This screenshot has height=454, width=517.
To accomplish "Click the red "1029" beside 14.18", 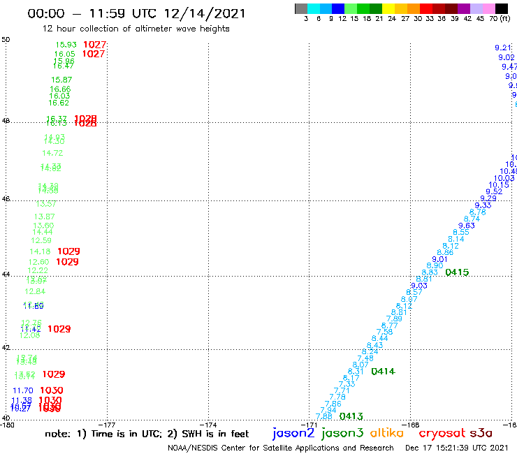I will click(68, 251).
